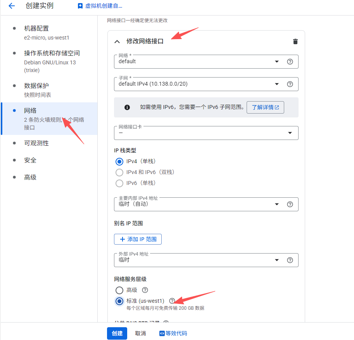Delete the network interface with trash icon
Screen dimensions: 354x340
[295, 41]
